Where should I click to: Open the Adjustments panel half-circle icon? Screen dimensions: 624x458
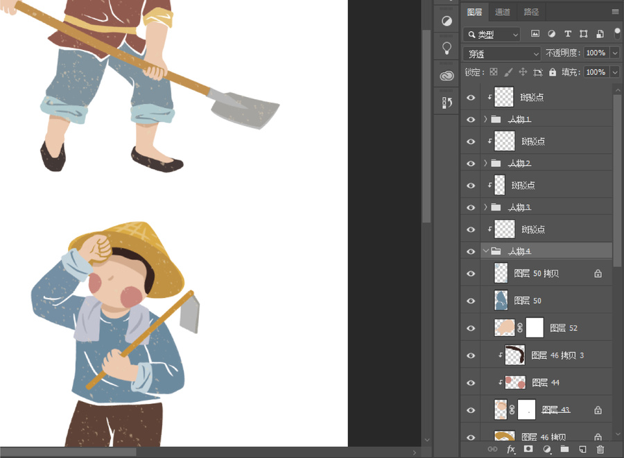[x=447, y=21]
